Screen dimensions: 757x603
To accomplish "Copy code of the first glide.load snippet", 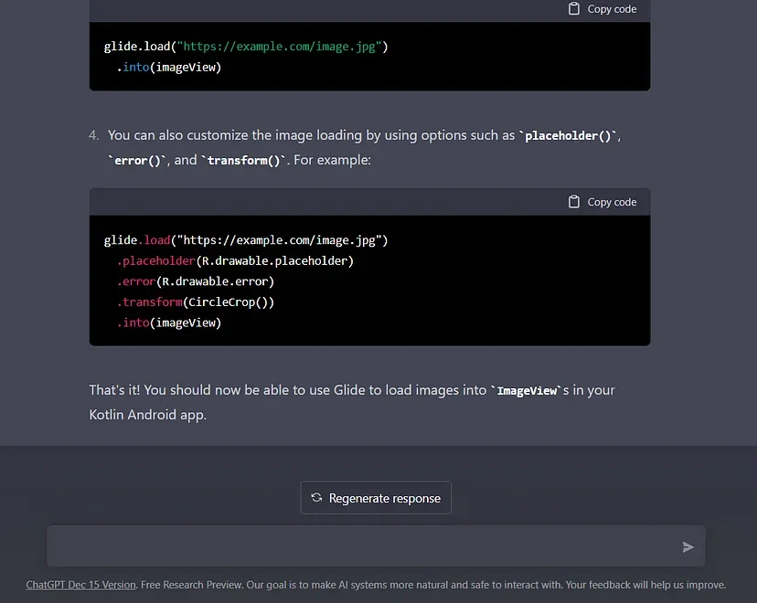I will 602,9.
